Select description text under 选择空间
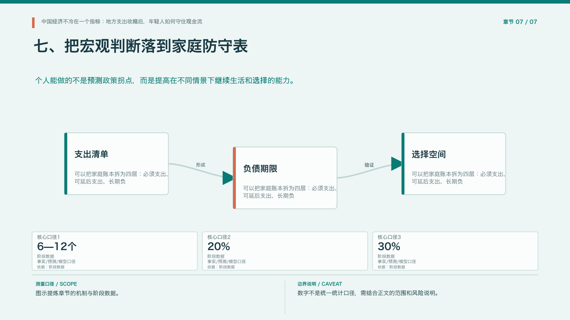The image size is (570, 320). click(x=458, y=178)
